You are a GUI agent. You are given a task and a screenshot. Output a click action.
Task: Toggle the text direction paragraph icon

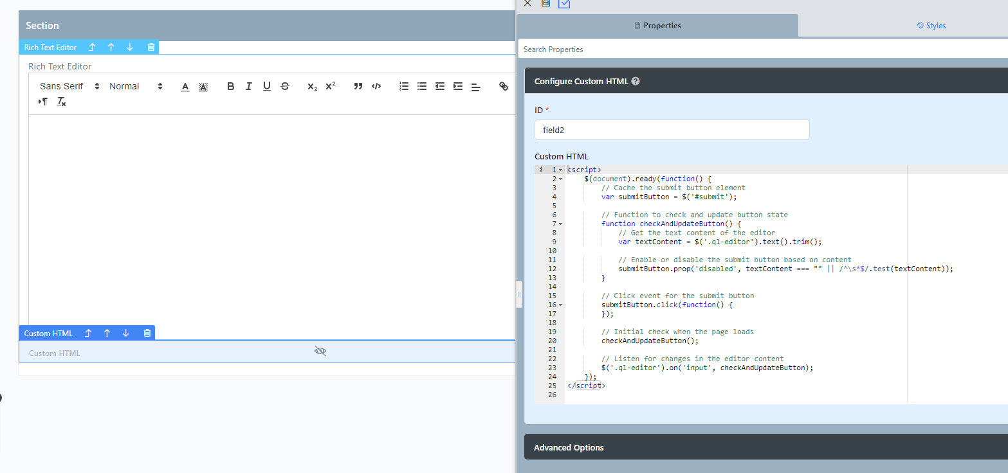point(43,102)
